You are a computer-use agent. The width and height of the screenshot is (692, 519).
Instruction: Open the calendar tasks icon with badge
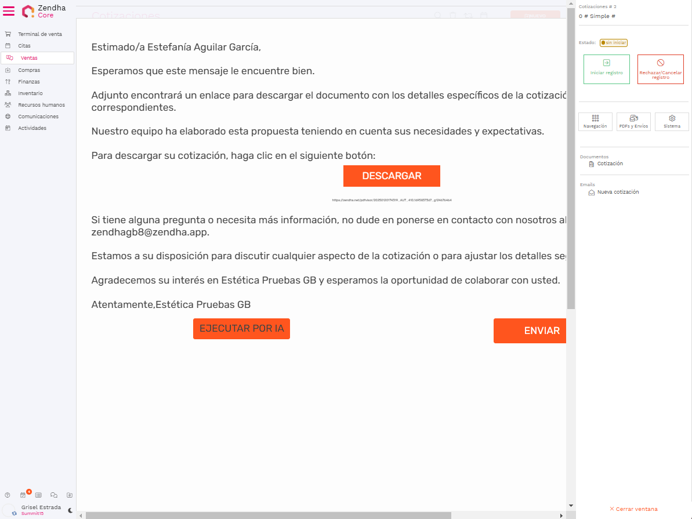click(23, 495)
